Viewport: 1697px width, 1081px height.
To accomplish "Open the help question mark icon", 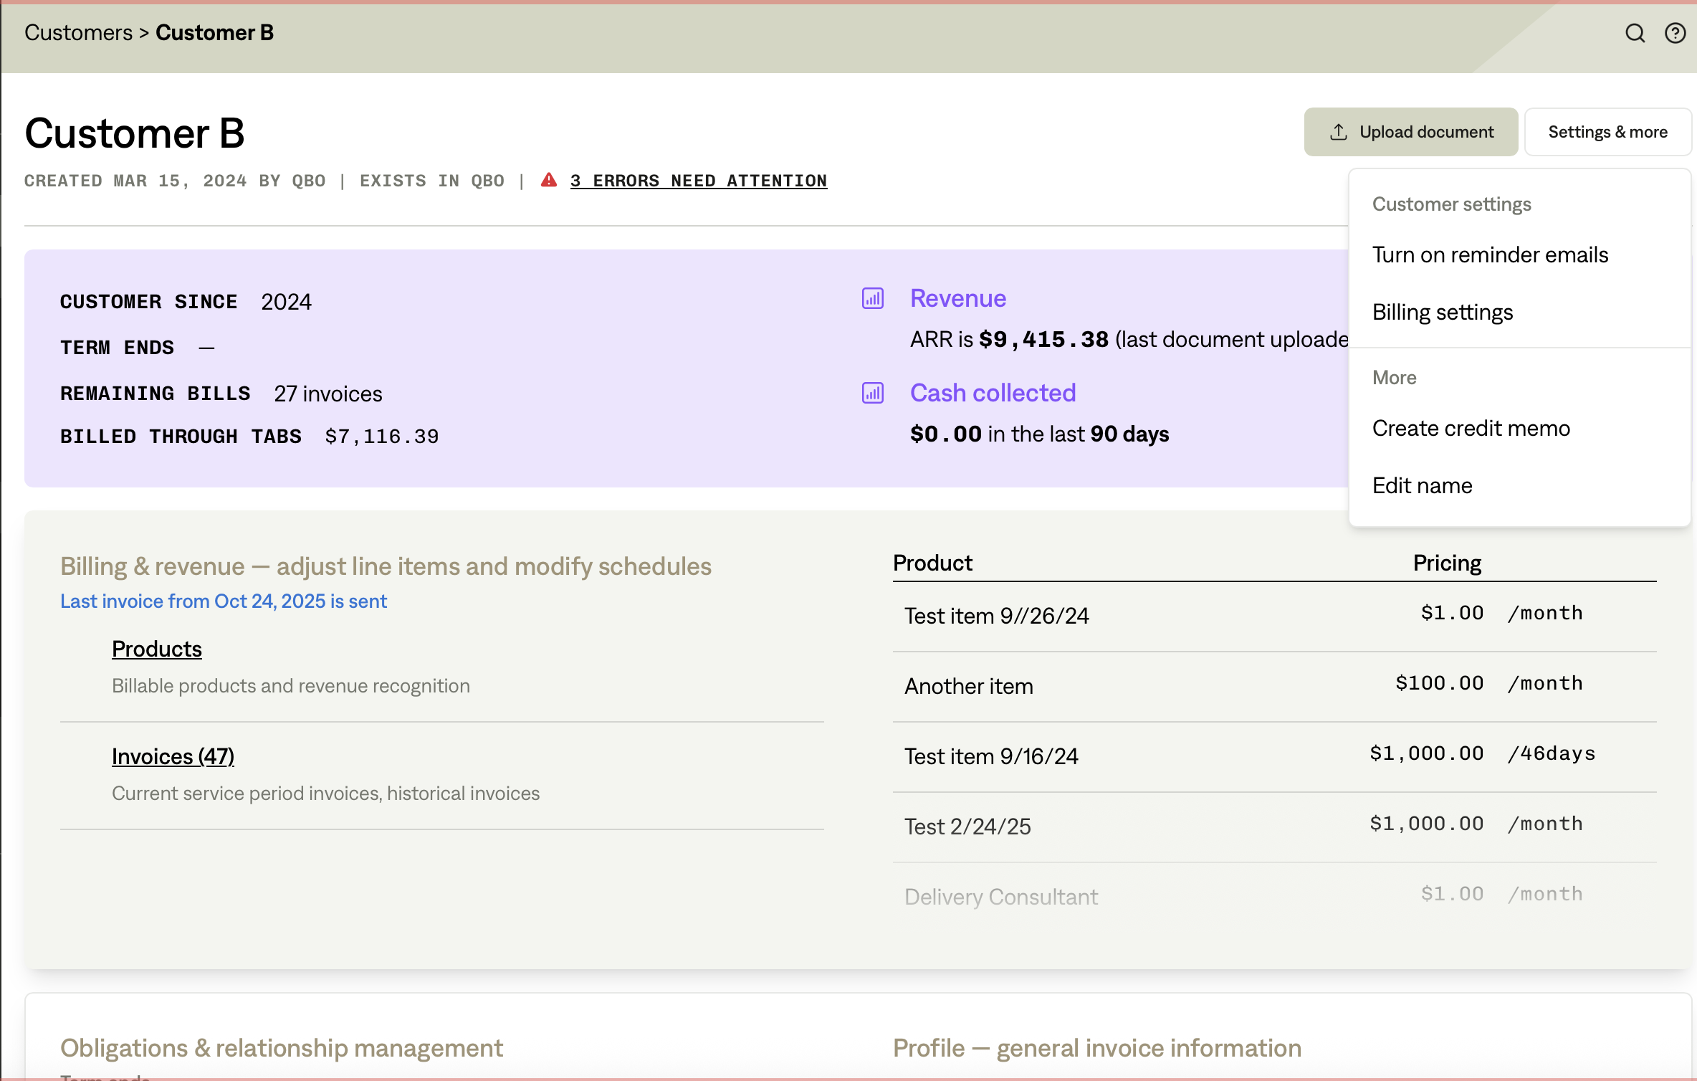I will 1675,33.
